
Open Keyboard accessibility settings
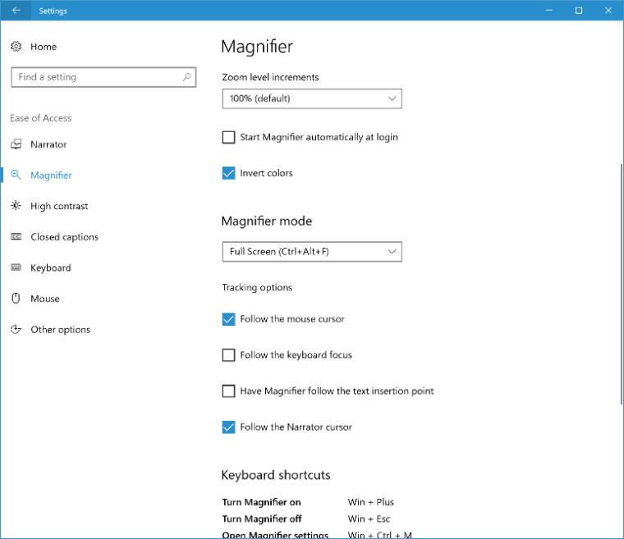51,267
